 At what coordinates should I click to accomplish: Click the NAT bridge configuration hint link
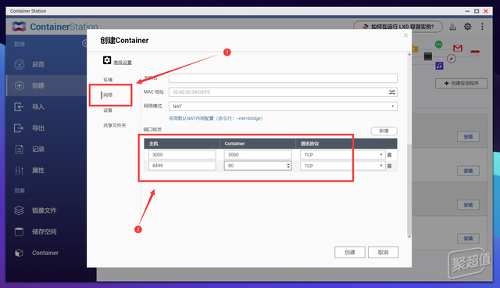(216, 118)
